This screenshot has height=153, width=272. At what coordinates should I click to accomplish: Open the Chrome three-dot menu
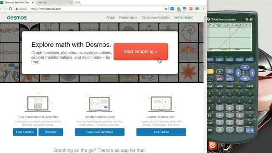(203, 8)
